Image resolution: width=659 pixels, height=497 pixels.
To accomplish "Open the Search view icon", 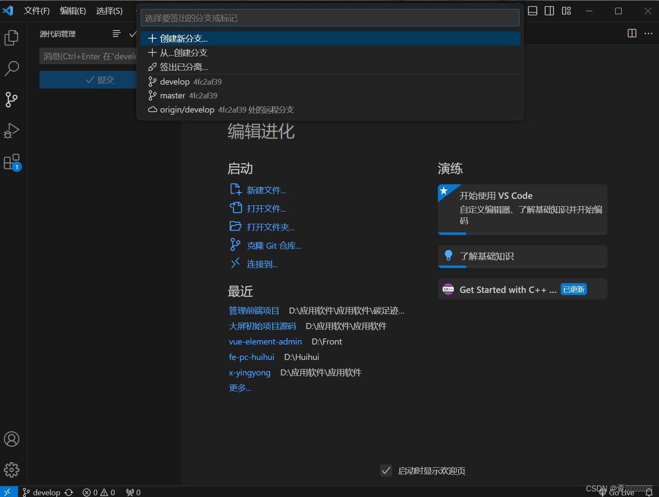I will [12, 68].
